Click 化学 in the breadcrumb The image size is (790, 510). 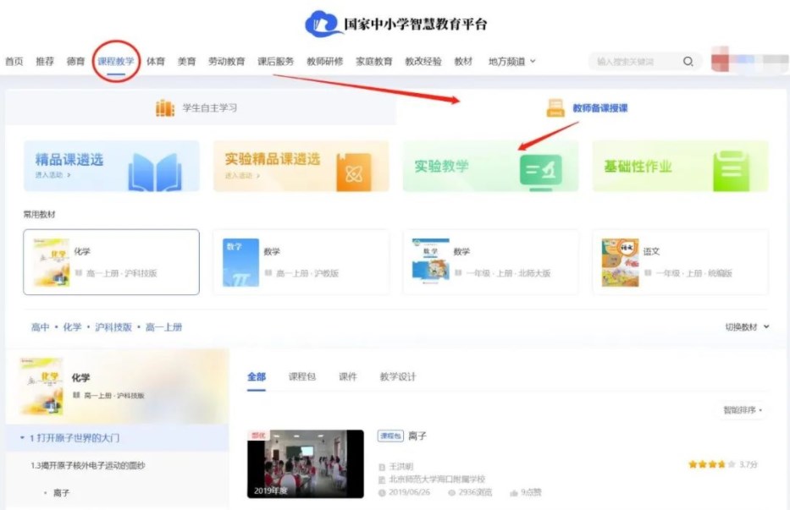click(x=72, y=327)
